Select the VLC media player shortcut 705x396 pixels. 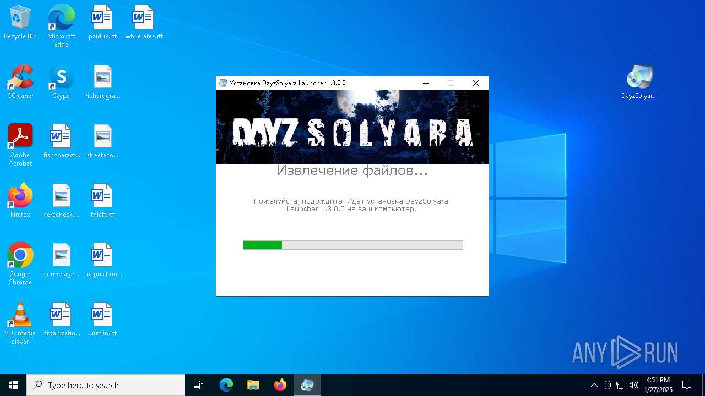(20, 323)
